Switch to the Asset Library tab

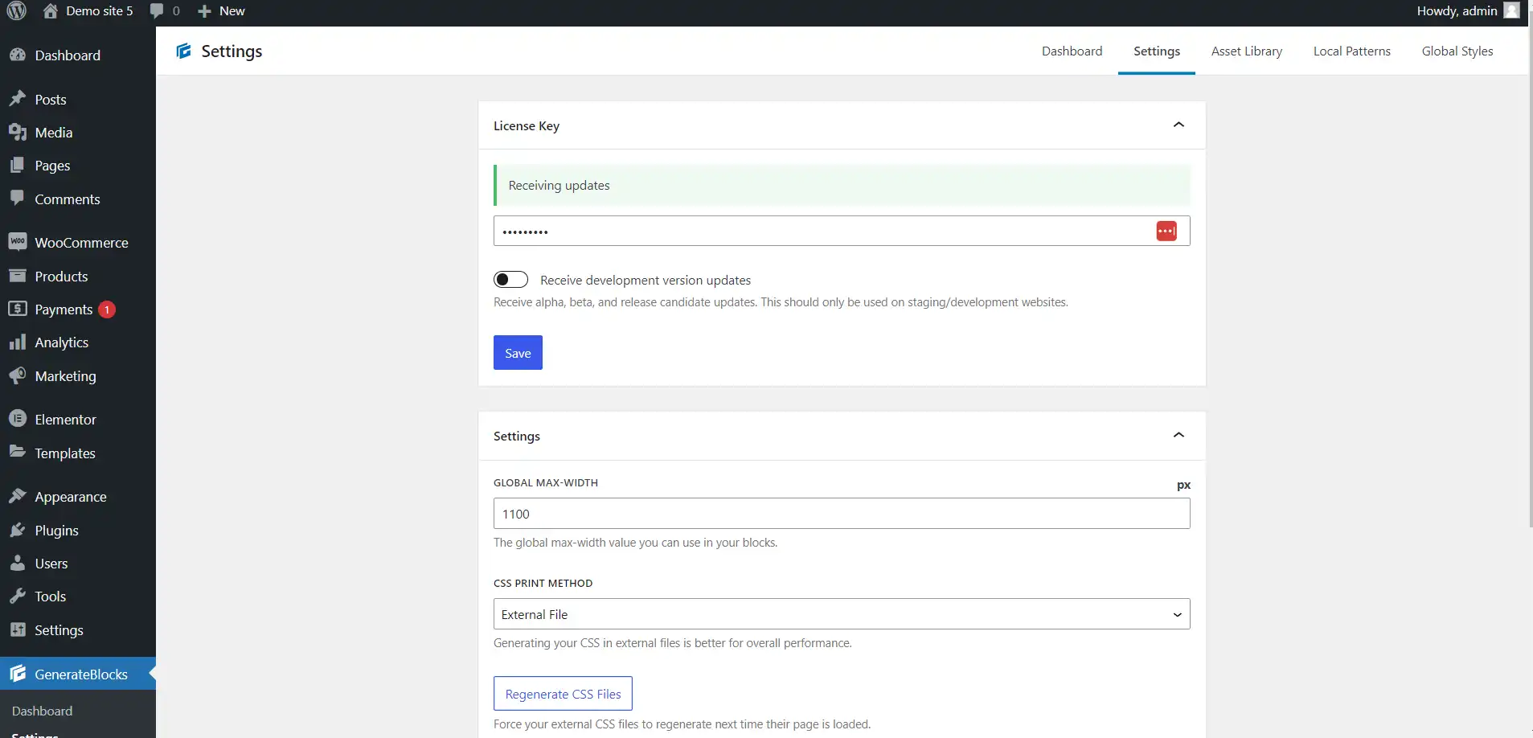coord(1245,51)
